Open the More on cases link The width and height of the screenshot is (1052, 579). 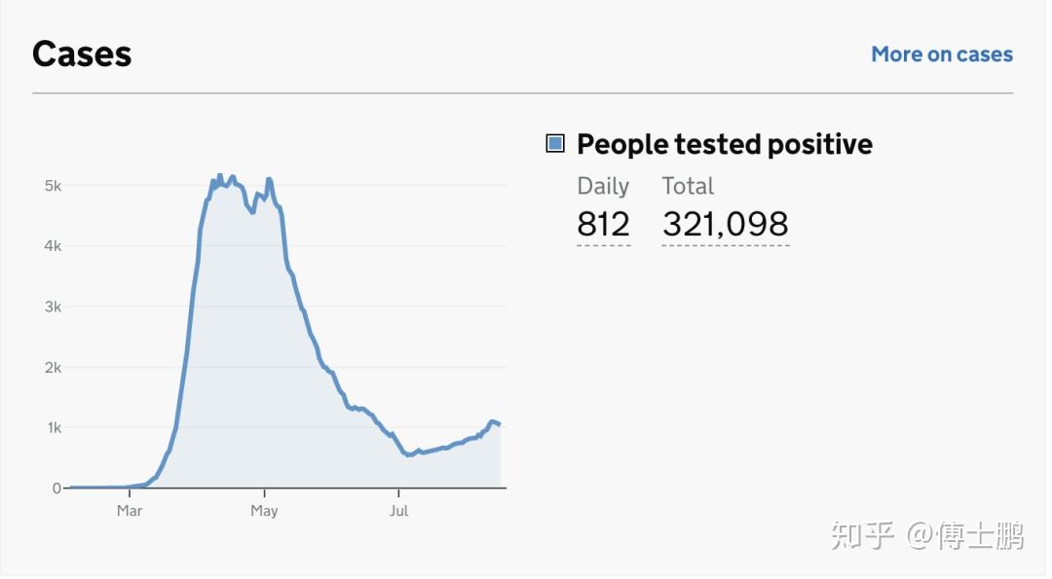941,54
